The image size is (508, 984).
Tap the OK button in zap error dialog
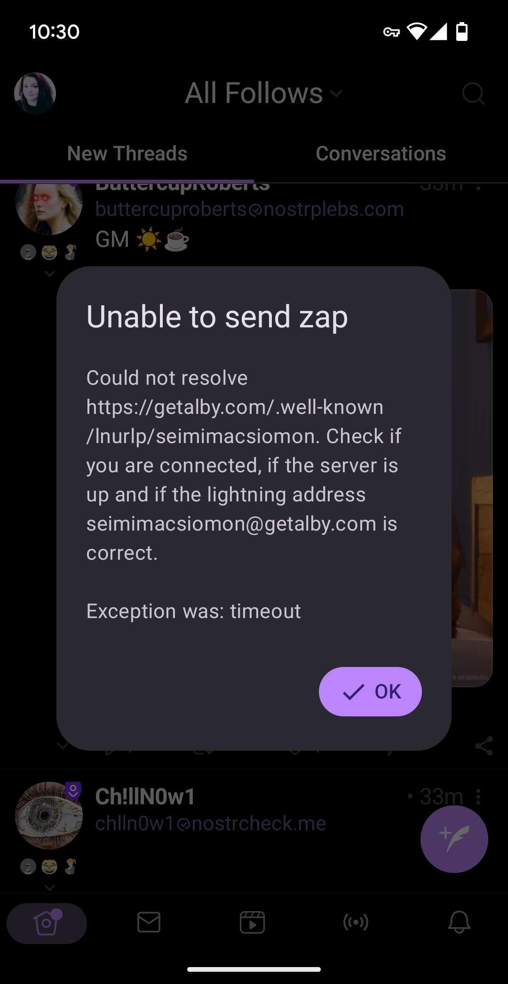pos(370,691)
